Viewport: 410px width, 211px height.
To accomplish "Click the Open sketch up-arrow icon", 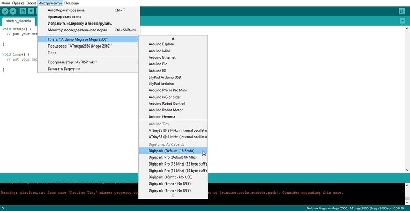I will pos(31,11).
